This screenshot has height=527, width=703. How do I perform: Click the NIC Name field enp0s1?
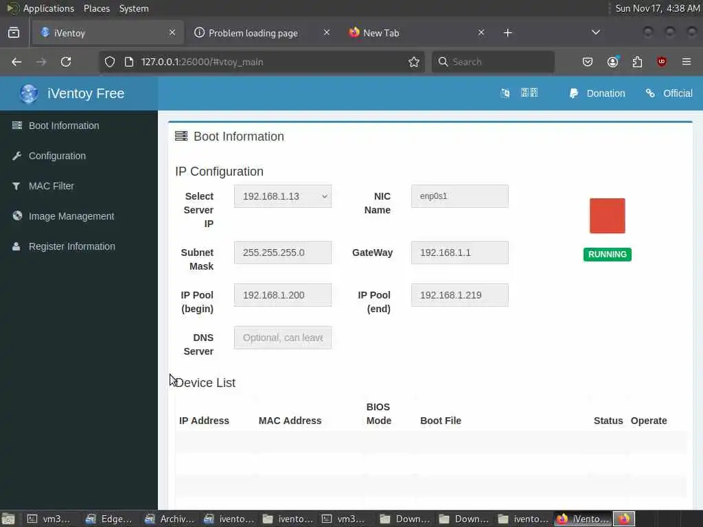(459, 196)
